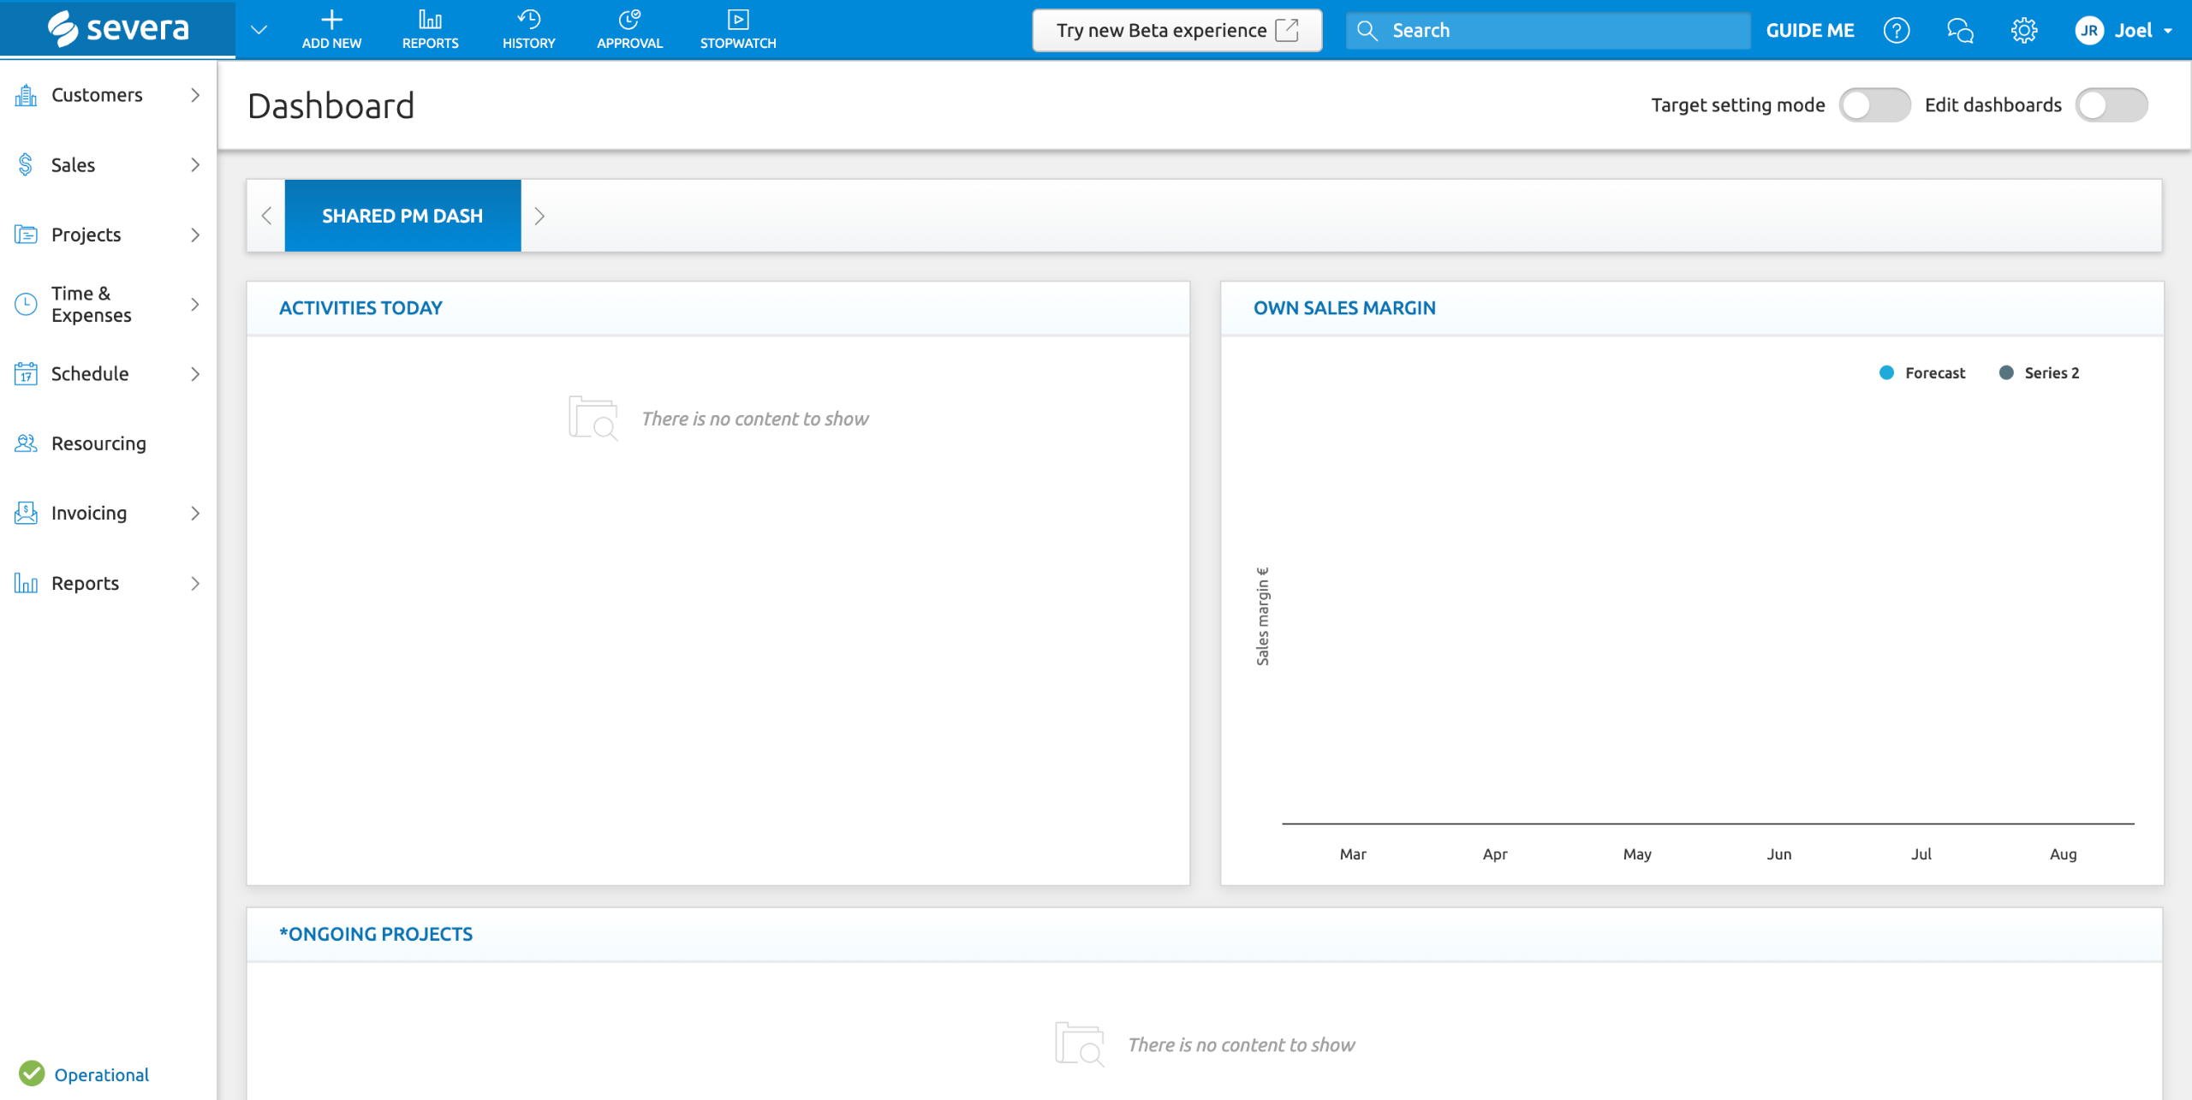Image resolution: width=2192 pixels, height=1100 pixels.
Task: Click the Guide Me link
Action: pyautogui.click(x=1809, y=31)
